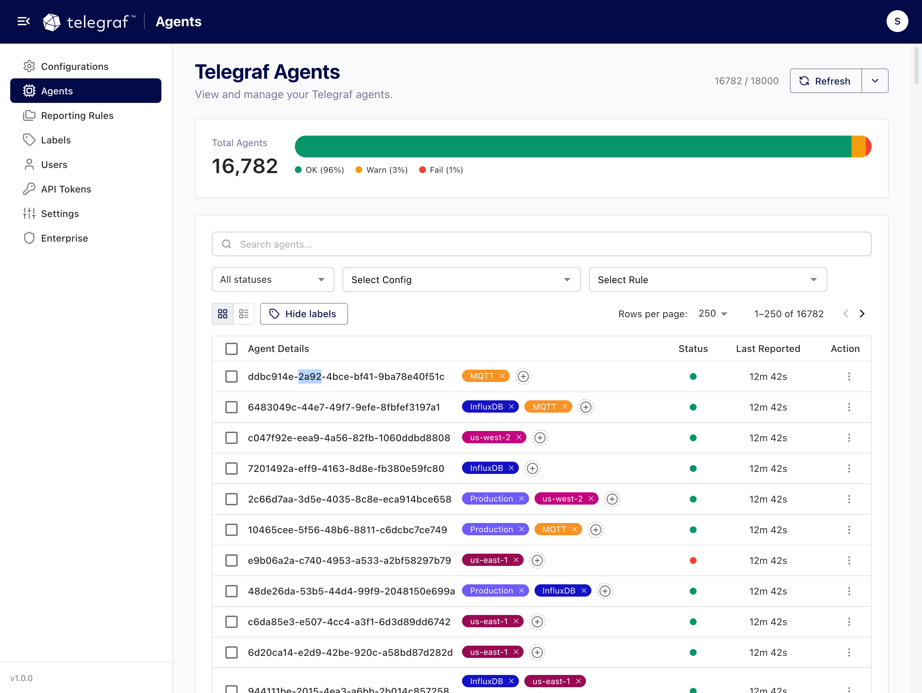Screen dimensions: 922x693
Task: Remove Production label from agent 2c66d7aa
Action: [522, 498]
